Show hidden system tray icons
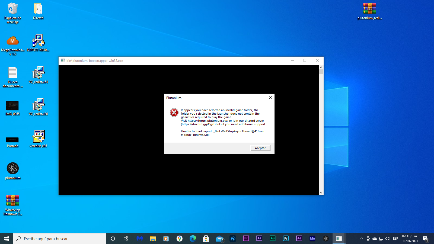The width and height of the screenshot is (434, 244). pos(361,239)
